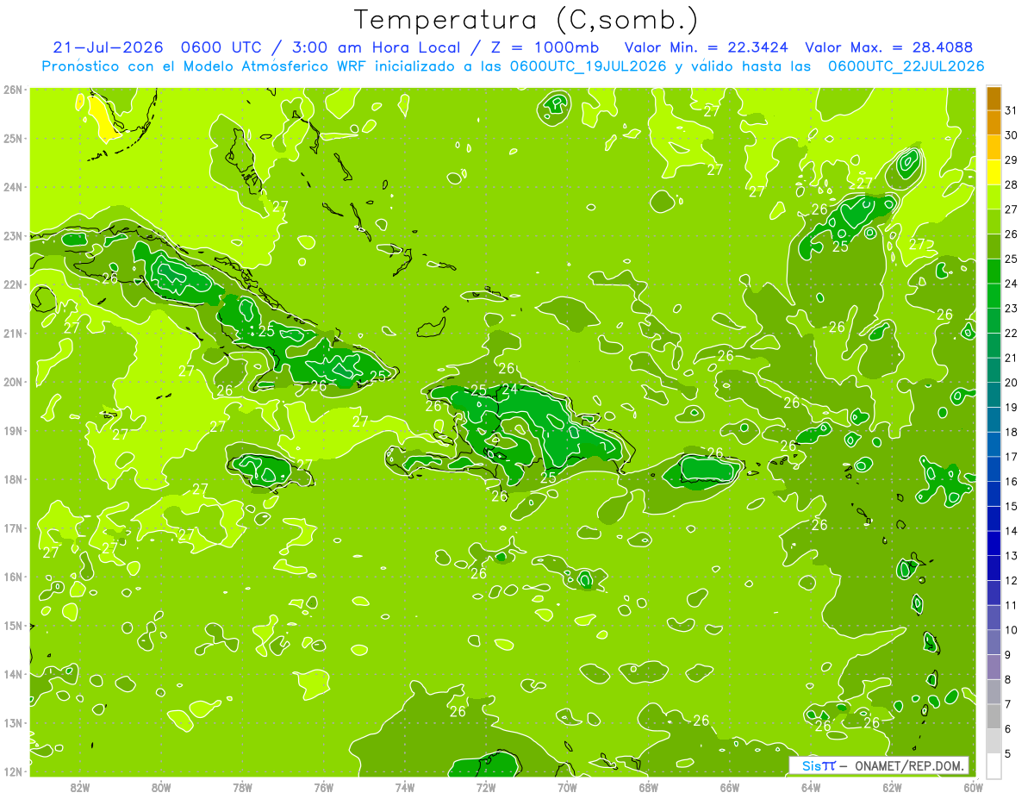Click the orange colorbar swatch between 30 and 31
Screen dimensions: 1034x799
994,123
